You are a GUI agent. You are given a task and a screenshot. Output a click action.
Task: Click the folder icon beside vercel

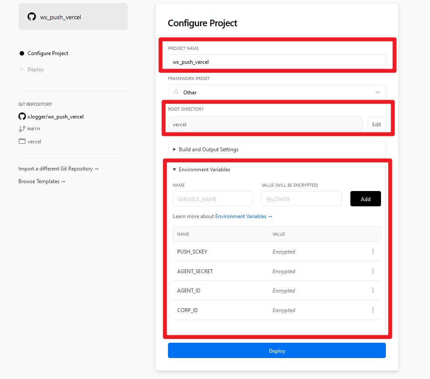(22, 141)
